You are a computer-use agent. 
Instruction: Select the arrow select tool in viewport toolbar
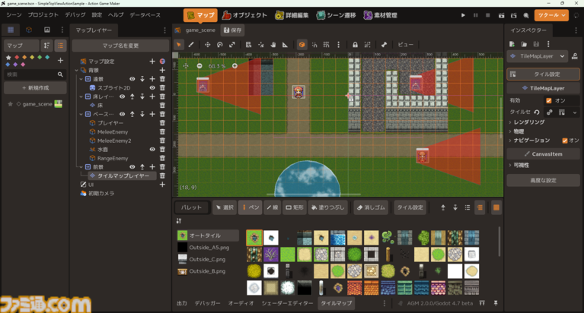click(x=179, y=45)
